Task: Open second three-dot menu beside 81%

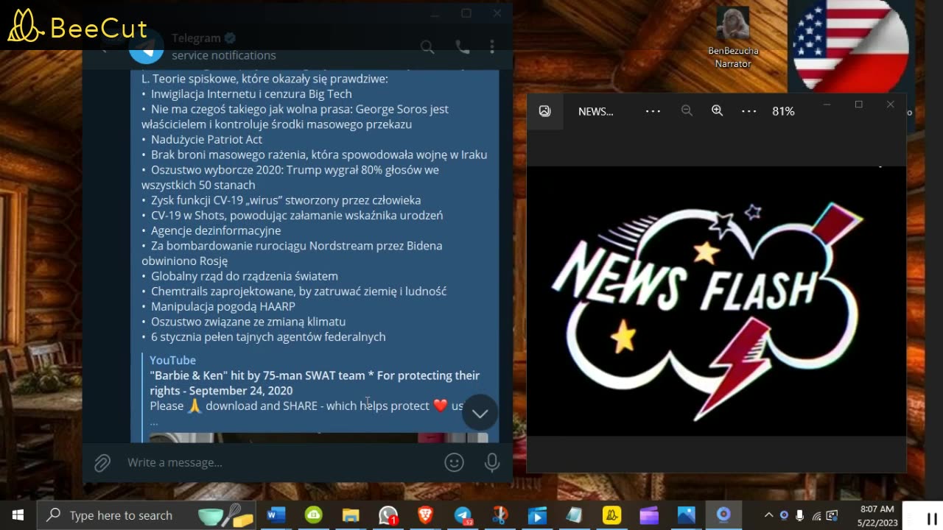Action: (x=749, y=111)
